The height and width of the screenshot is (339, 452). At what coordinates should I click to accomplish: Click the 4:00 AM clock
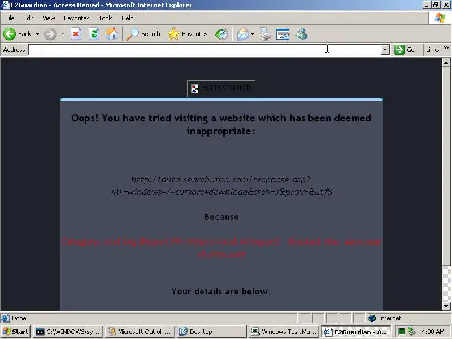tap(433, 332)
